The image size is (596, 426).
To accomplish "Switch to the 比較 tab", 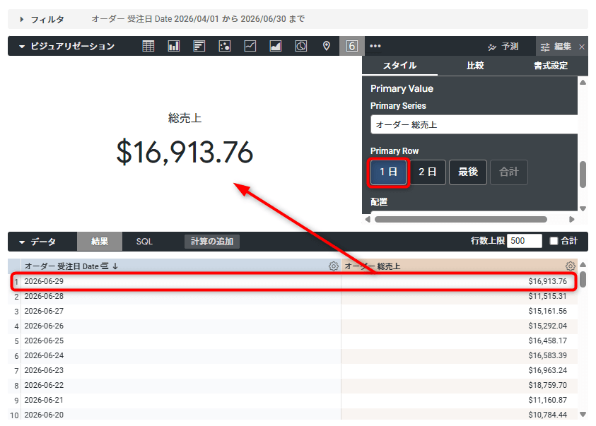I will click(x=475, y=66).
